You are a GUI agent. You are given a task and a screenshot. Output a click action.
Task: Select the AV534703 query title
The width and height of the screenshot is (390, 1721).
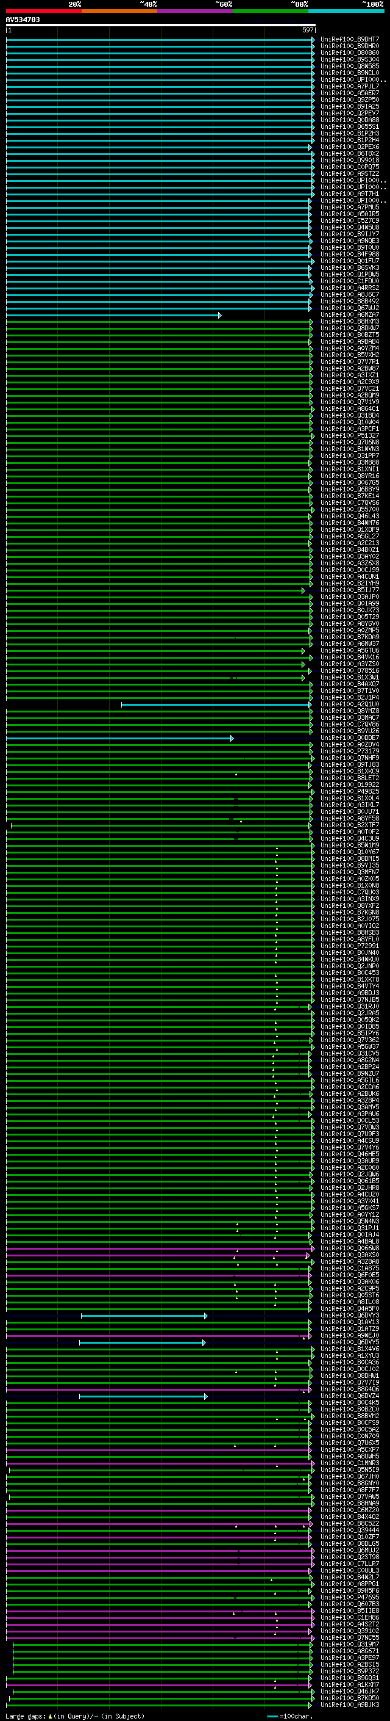coord(23,20)
